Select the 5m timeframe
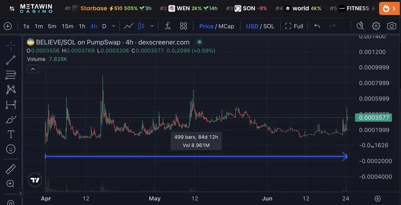Screen dimensions: 401x205 click(x=52, y=26)
